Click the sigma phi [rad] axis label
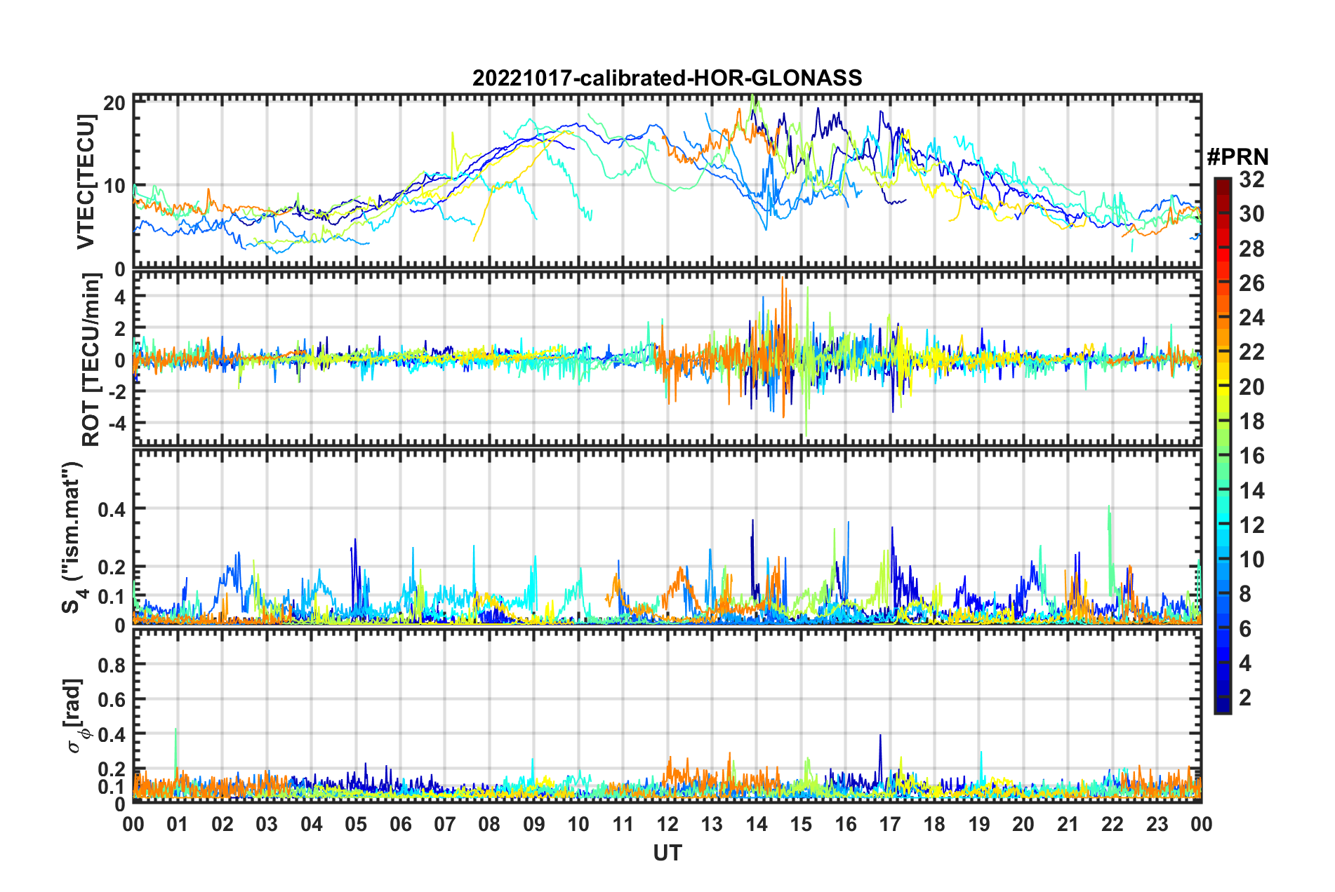This screenshot has width=1335, height=892. click(74, 715)
